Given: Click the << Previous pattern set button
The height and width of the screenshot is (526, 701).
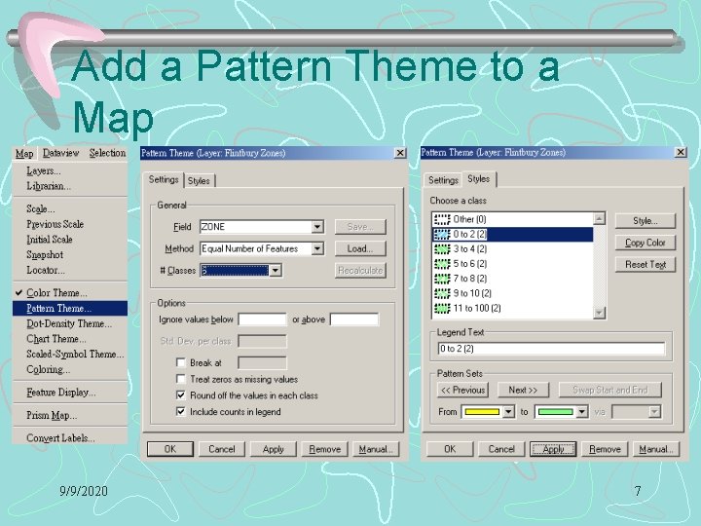Looking at the screenshot, I should 462,390.
